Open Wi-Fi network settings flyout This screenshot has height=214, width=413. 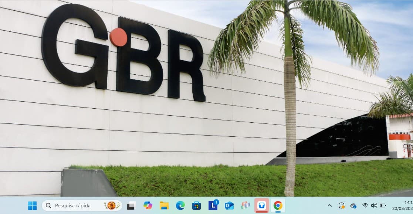365,205
